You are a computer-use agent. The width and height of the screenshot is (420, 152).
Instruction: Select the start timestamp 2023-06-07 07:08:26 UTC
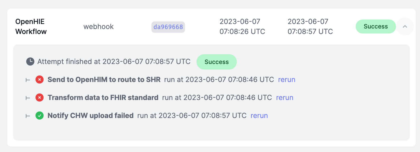pos(242,26)
